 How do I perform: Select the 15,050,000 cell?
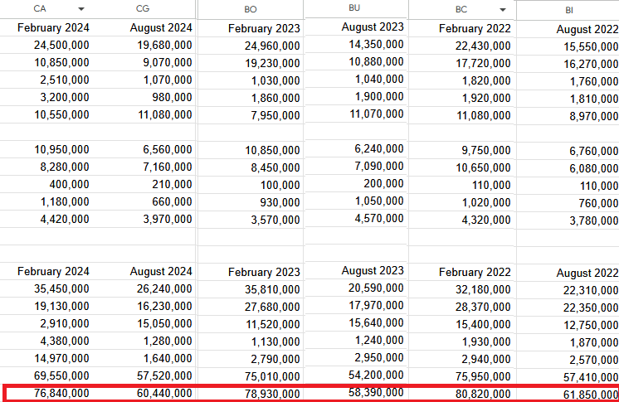click(164, 323)
